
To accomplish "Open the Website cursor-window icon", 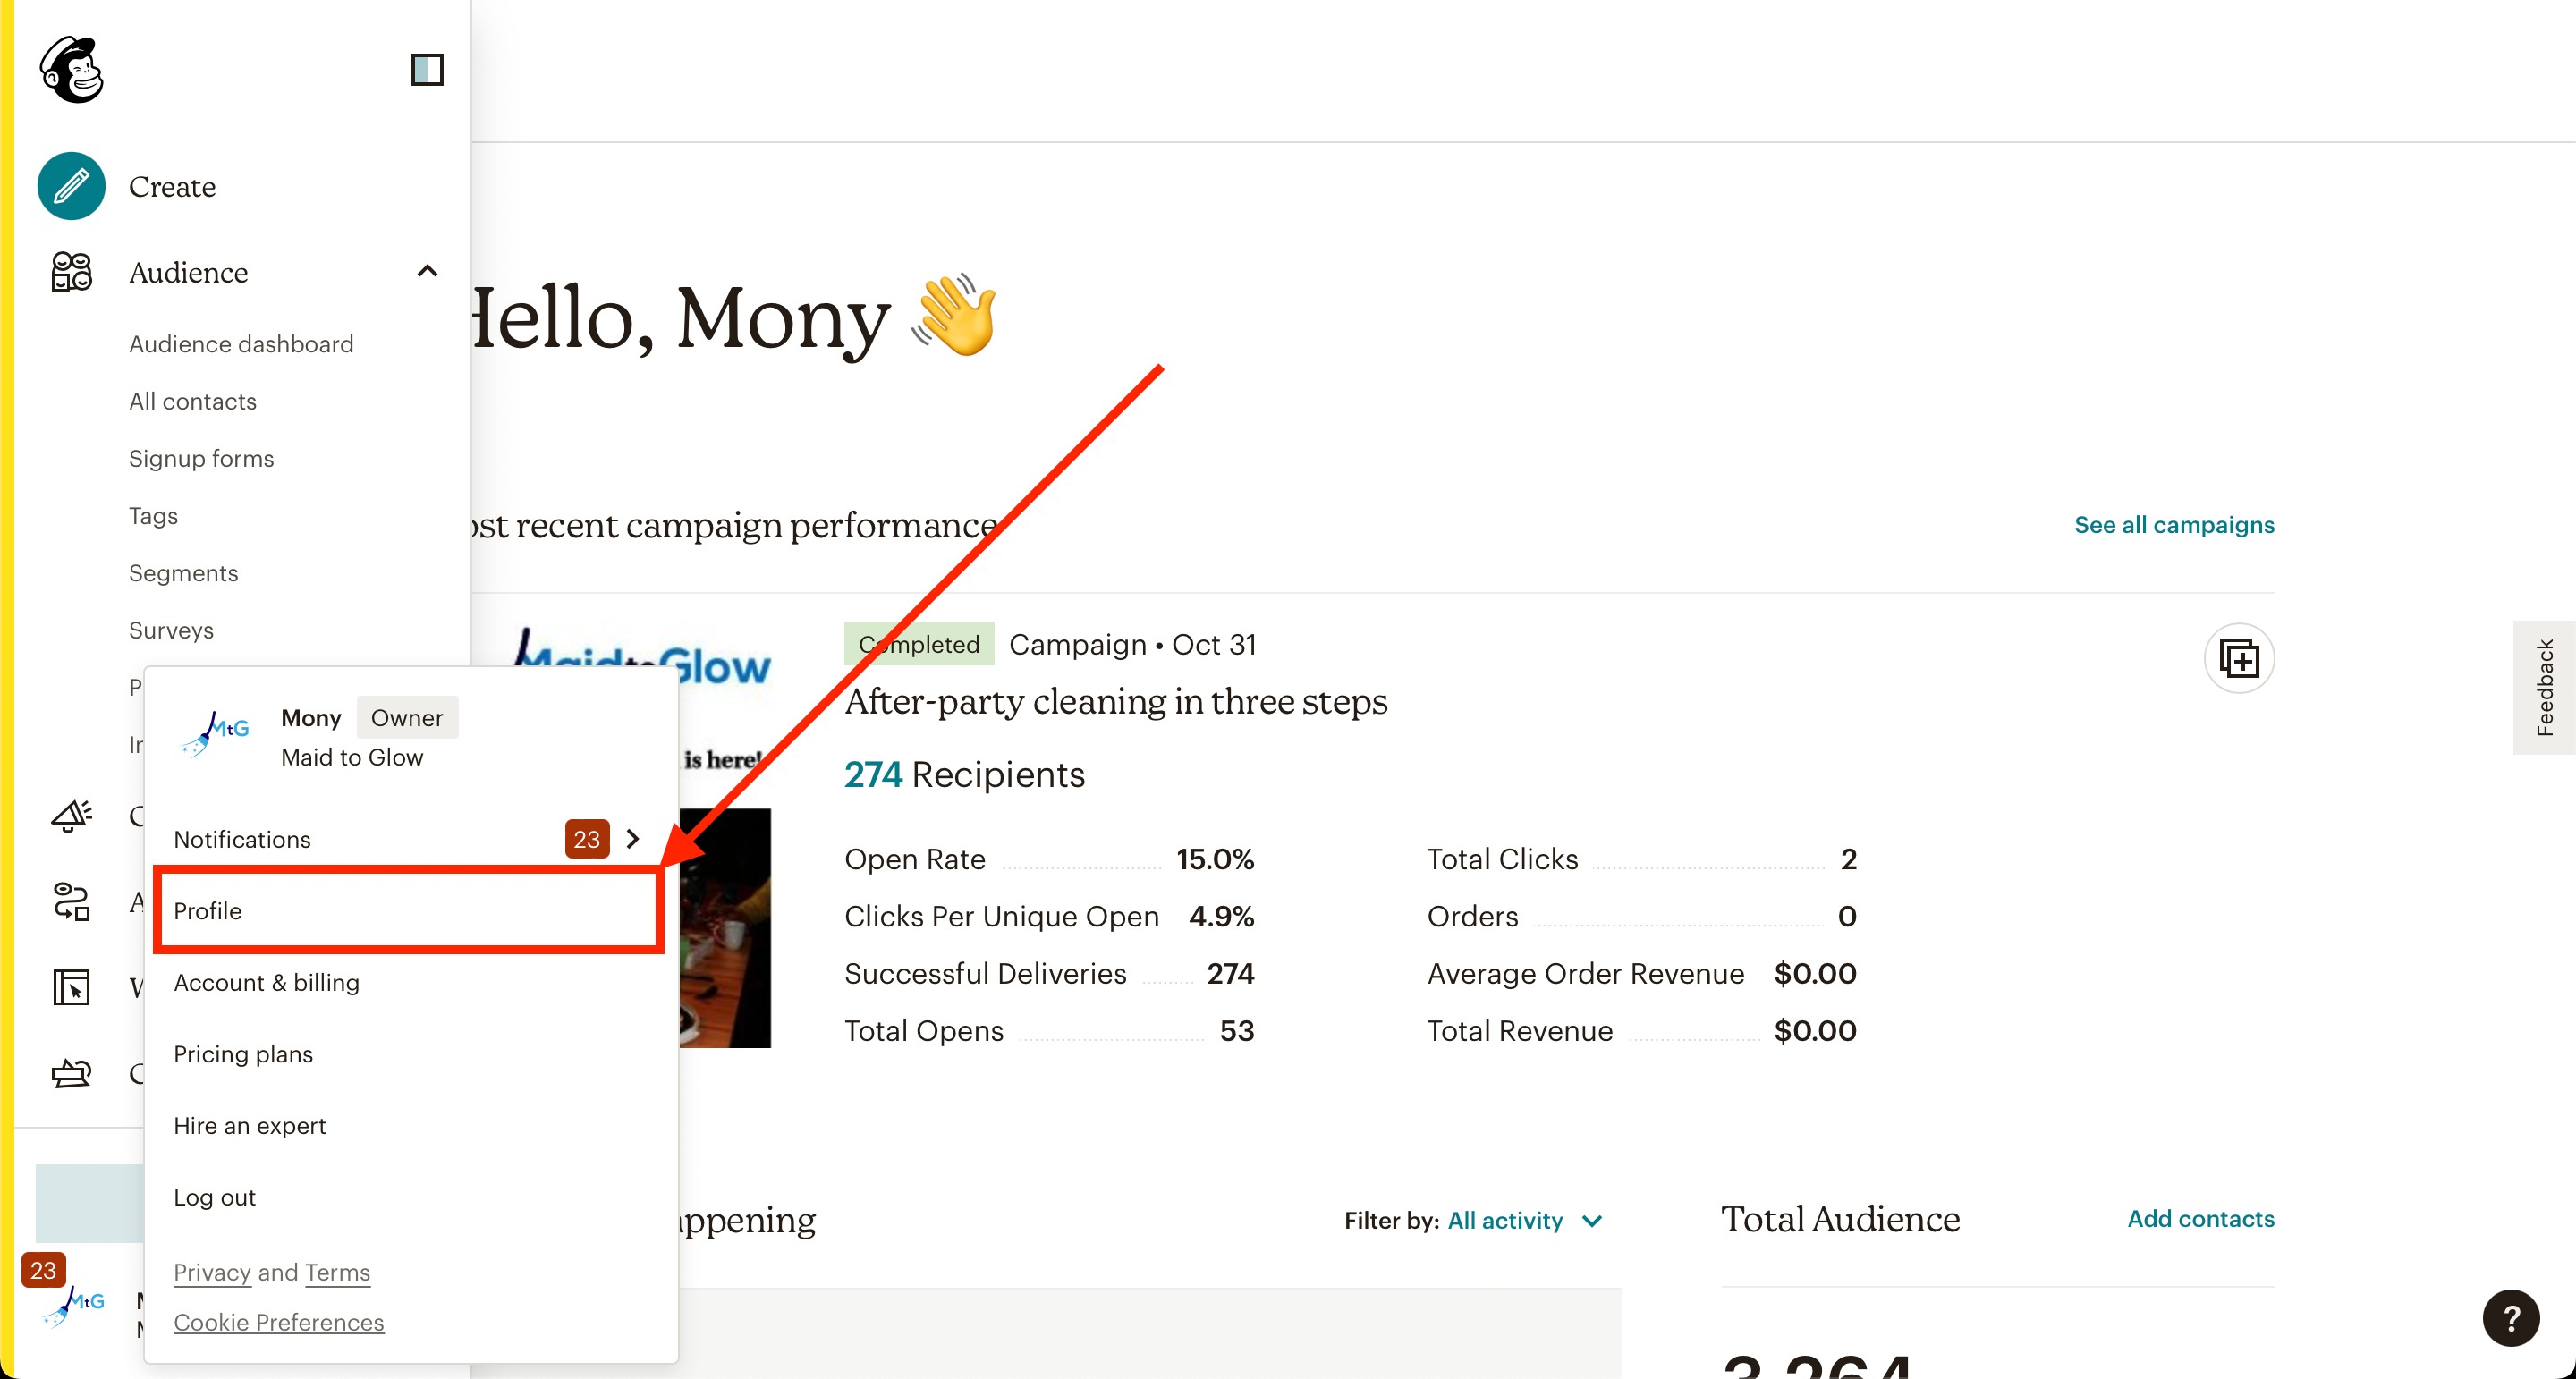I will pos(71,988).
